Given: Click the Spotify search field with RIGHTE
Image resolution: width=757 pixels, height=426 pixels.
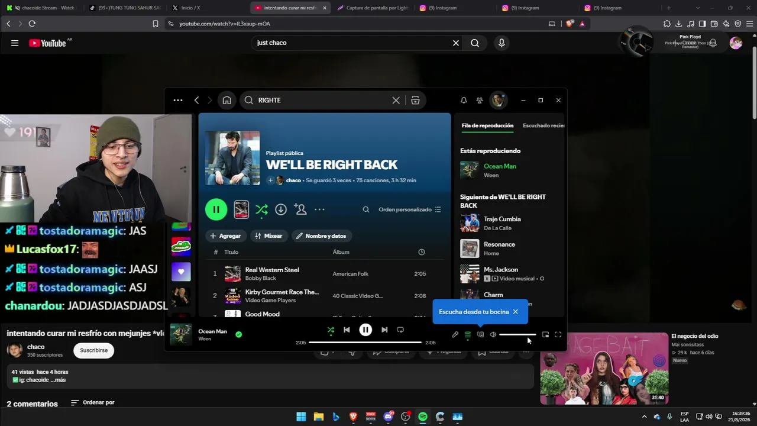Looking at the screenshot, I should tap(321, 100).
